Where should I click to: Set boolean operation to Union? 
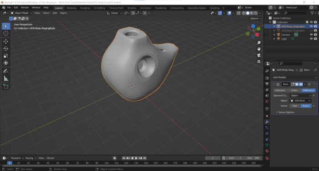[294, 90]
